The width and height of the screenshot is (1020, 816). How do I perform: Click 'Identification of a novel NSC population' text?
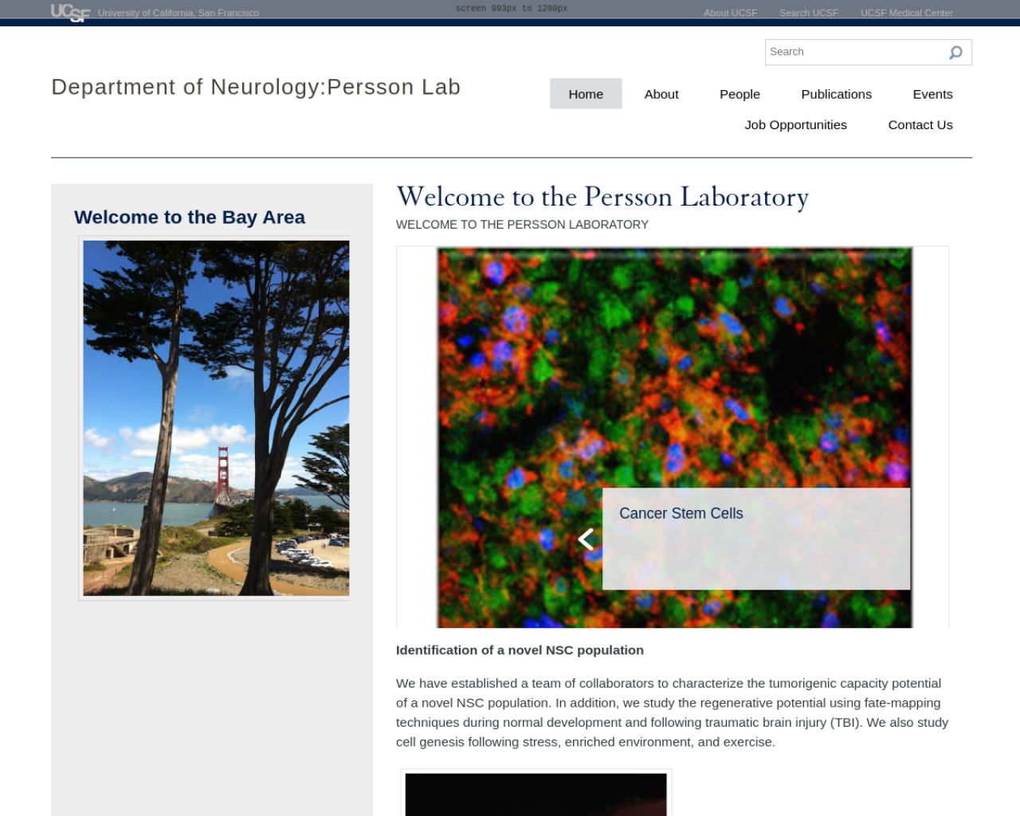pyautogui.click(x=520, y=650)
